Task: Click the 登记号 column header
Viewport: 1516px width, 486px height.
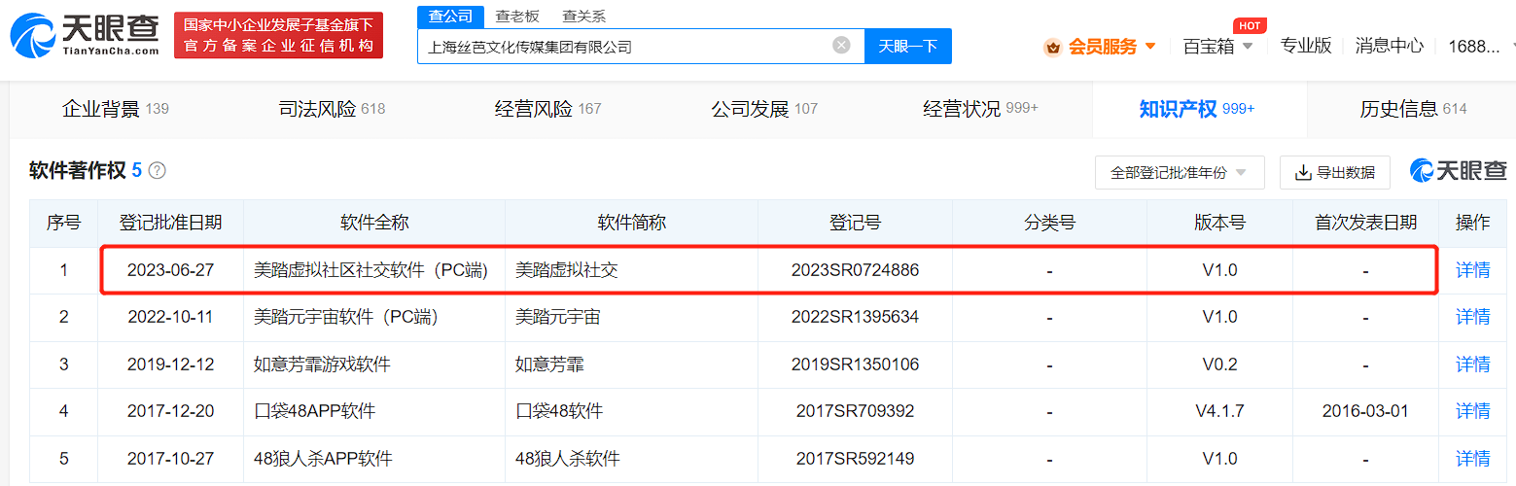Action: point(855,223)
